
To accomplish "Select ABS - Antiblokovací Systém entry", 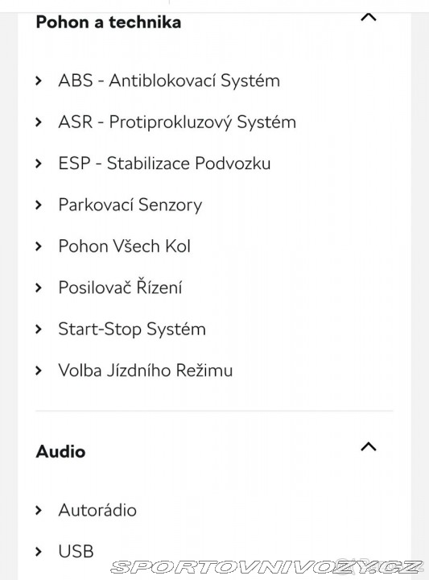I will pos(169,81).
